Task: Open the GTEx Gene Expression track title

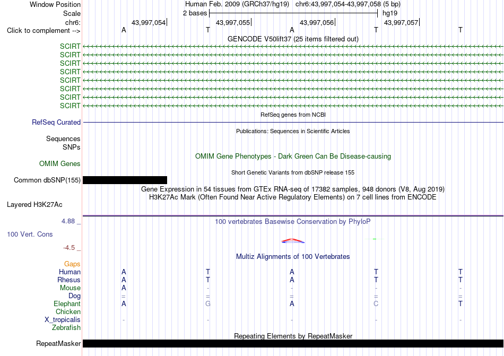Action: [x=293, y=189]
